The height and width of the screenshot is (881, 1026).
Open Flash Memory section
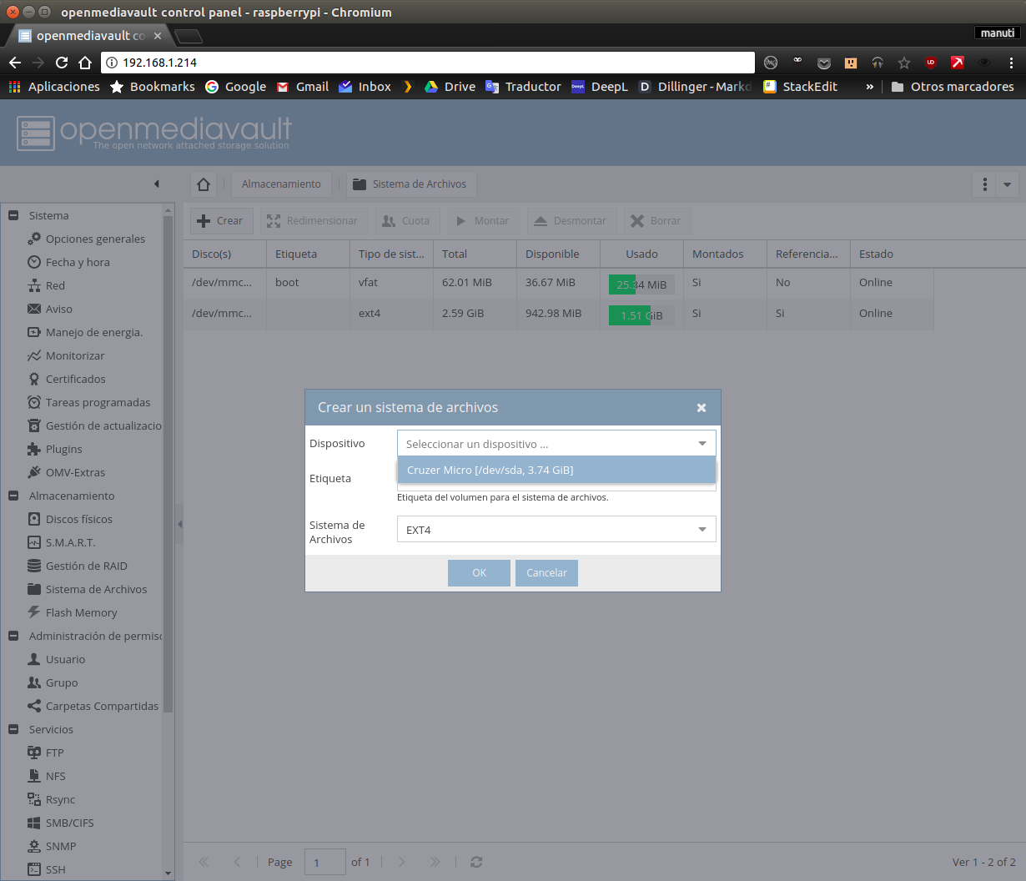point(81,612)
